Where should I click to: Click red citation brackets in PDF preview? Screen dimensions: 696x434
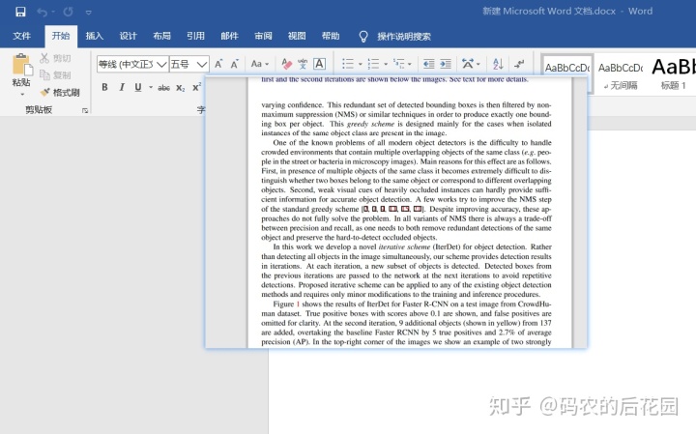pyautogui.click(x=393, y=209)
